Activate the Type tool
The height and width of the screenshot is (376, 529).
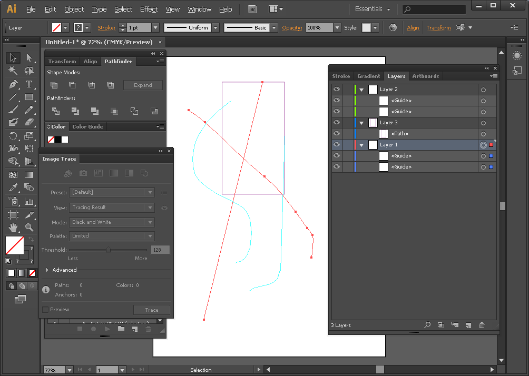[x=29, y=84]
